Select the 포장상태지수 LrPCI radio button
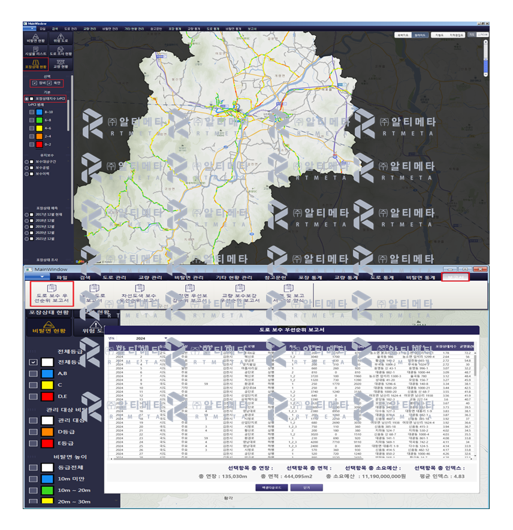The image size is (513, 530). 26,98
